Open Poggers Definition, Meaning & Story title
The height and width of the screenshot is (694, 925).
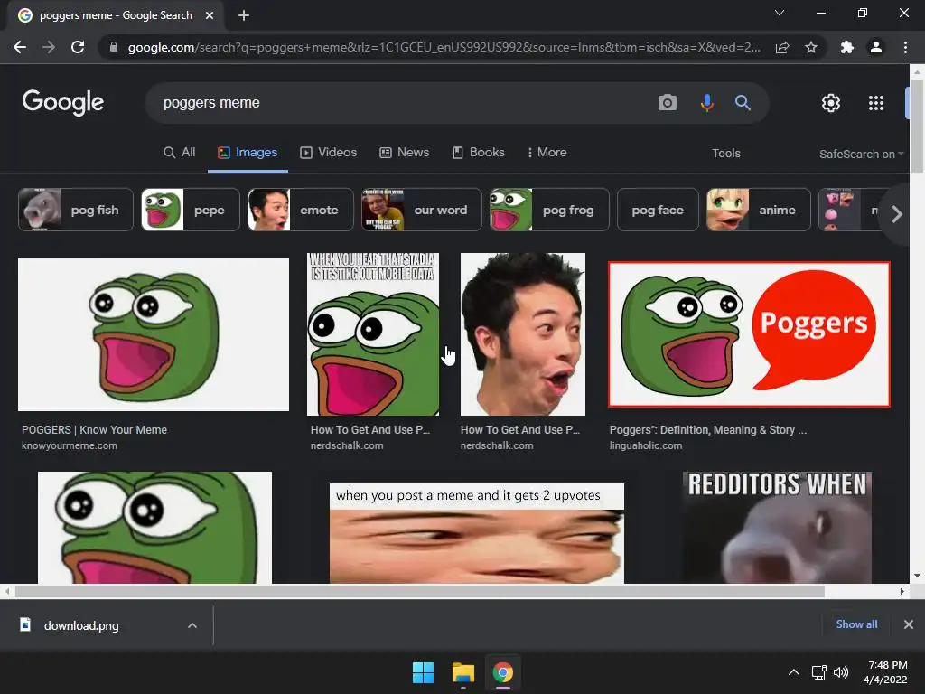[708, 429]
